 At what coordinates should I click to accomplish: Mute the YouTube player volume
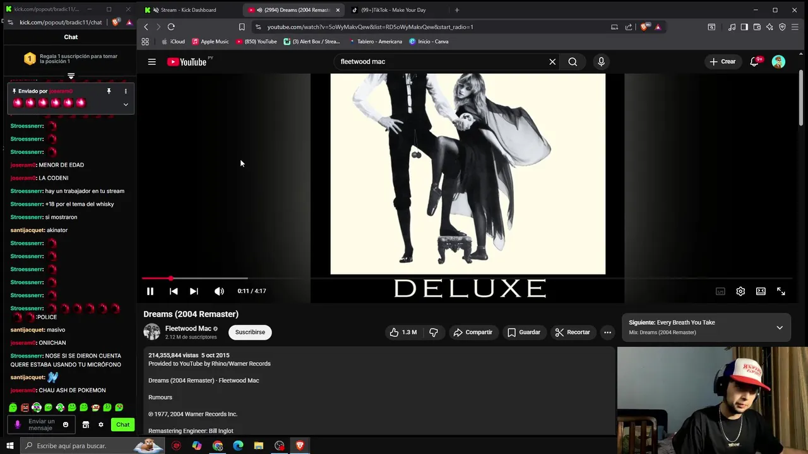tap(219, 291)
